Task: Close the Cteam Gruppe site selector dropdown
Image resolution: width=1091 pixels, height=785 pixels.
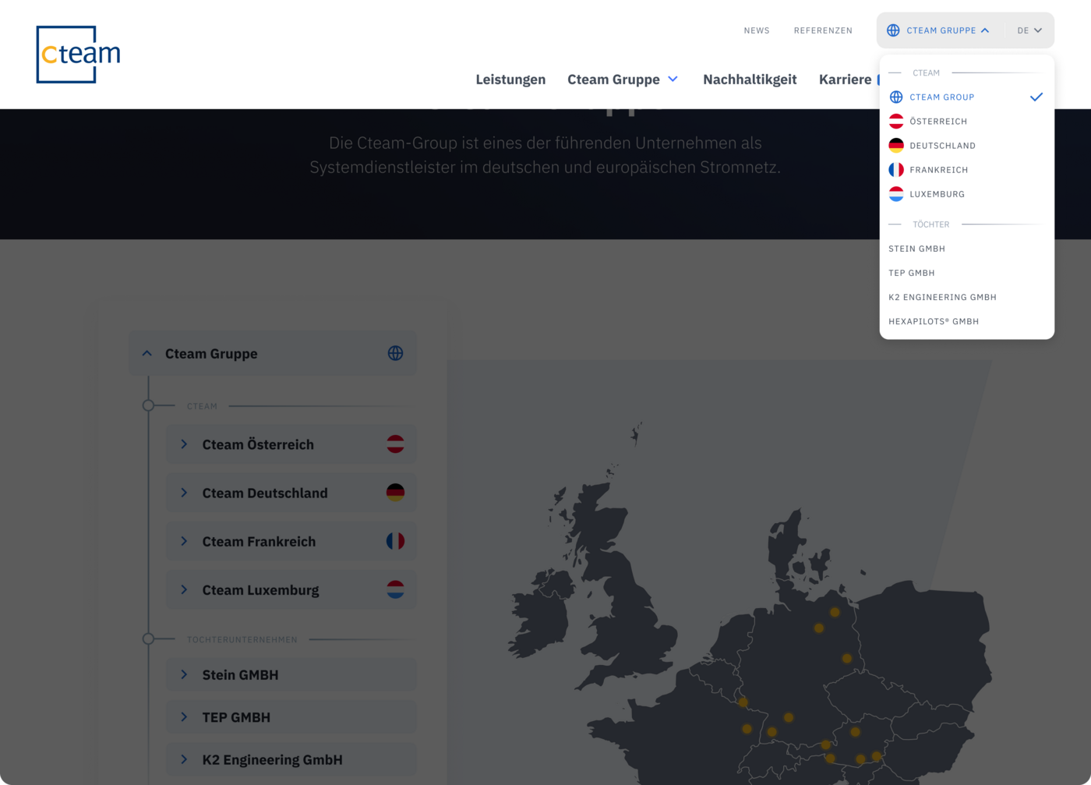Action: click(x=939, y=30)
